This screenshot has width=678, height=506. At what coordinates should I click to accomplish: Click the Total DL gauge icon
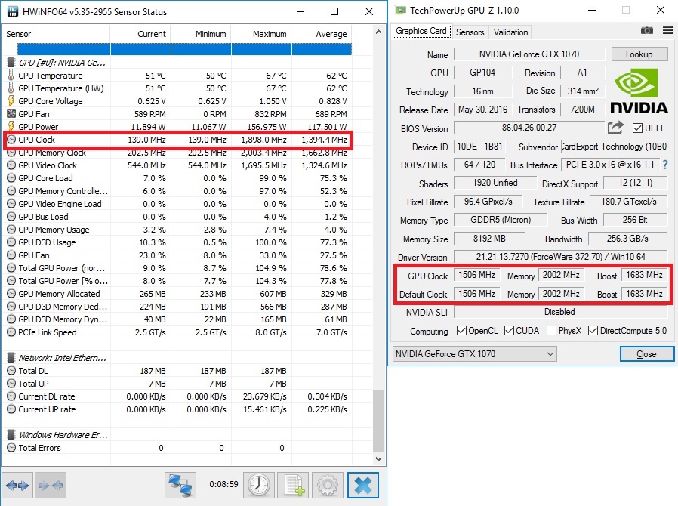click(x=11, y=371)
